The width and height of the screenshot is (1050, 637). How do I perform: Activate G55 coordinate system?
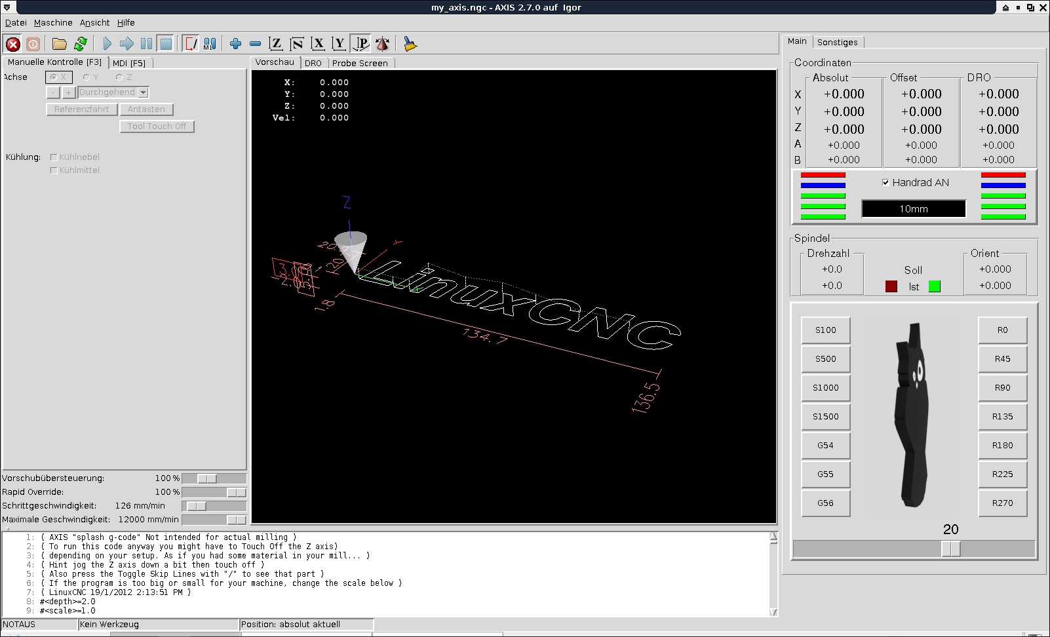coord(826,474)
